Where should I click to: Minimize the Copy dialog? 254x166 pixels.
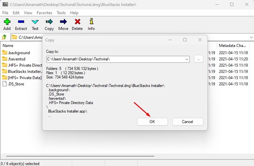(170, 40)
